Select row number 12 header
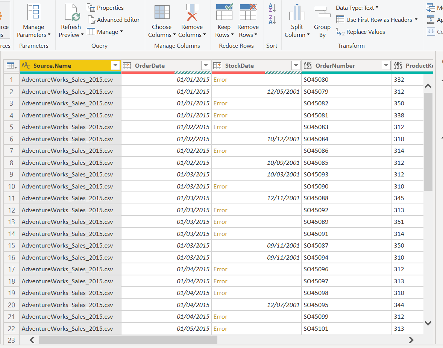443x348 pixels. pos(12,210)
